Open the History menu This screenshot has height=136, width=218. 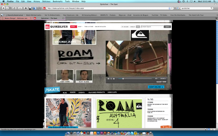pos(37,2)
